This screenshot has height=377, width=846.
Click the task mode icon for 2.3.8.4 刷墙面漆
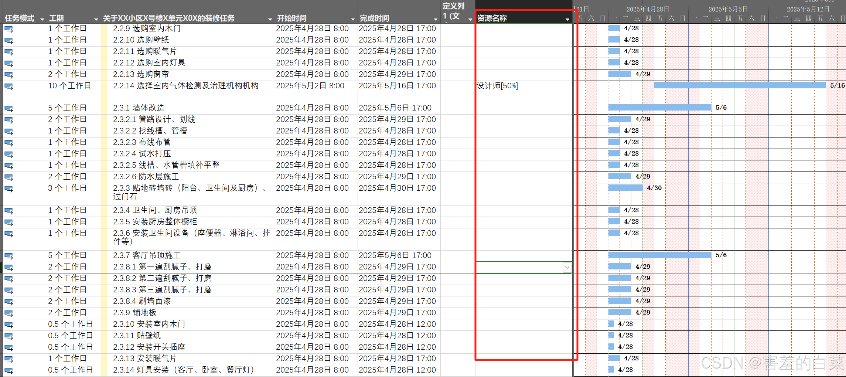[9, 302]
